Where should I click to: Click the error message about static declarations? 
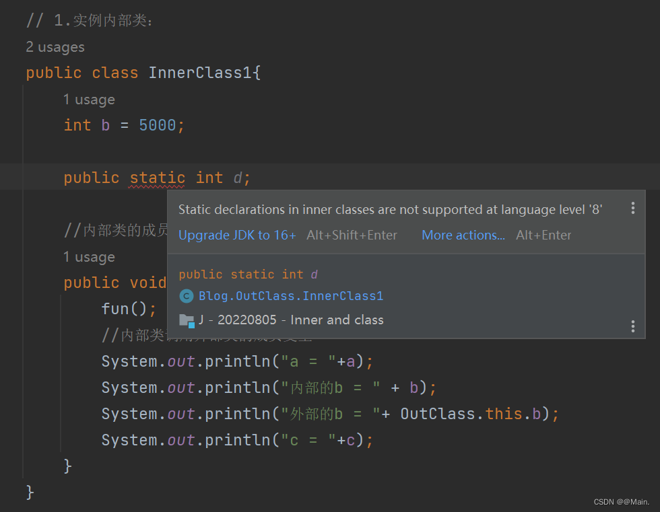(x=390, y=209)
